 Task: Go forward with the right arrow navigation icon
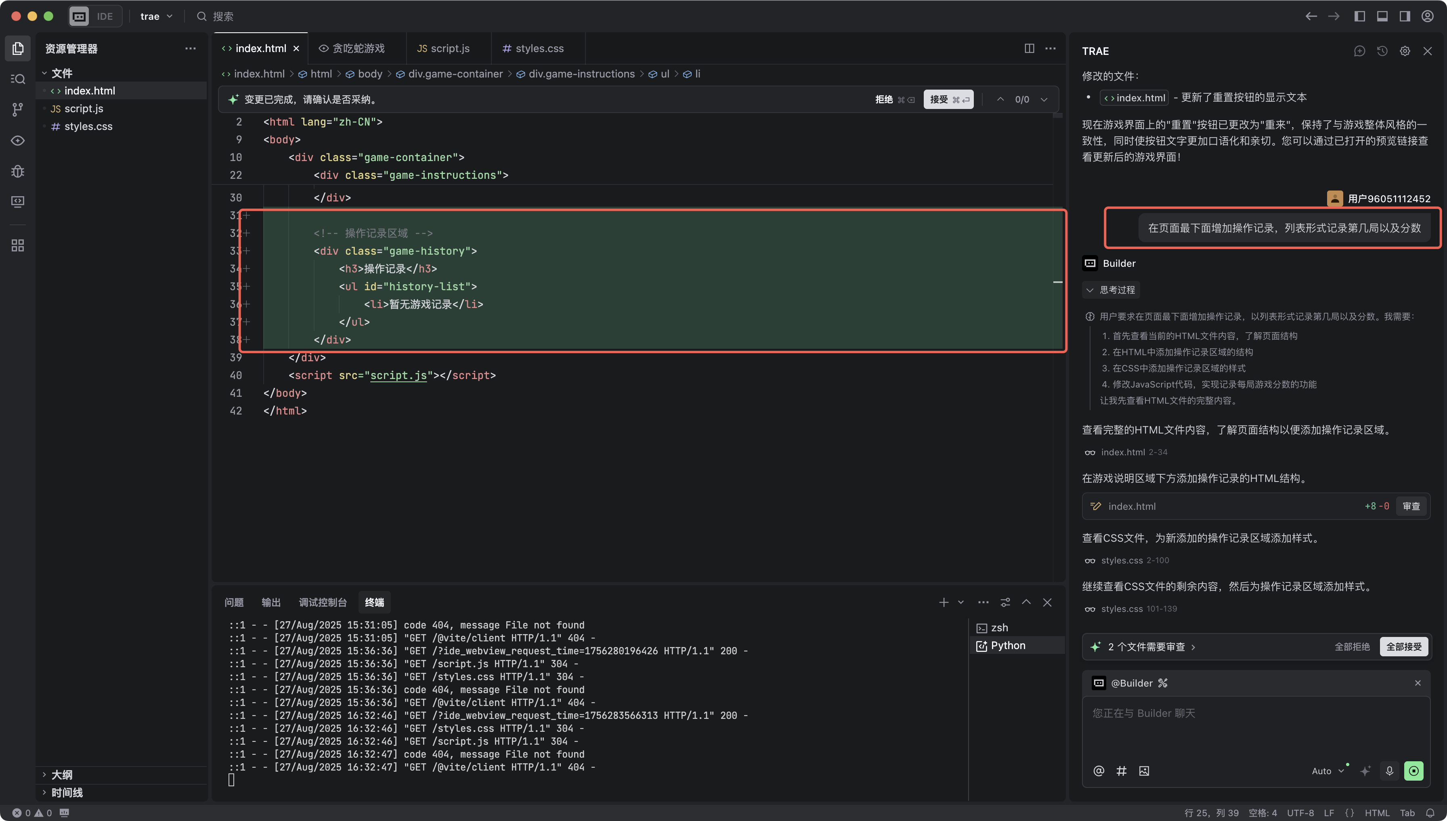click(1334, 17)
